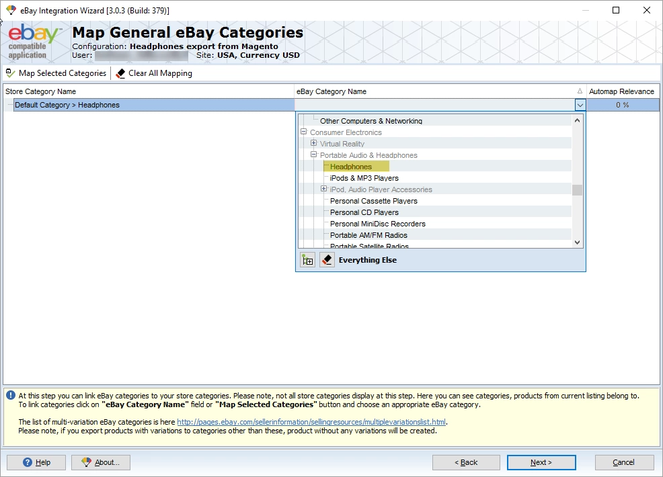The width and height of the screenshot is (663, 477).
Task: Click the empty eBay category field
Action: click(x=434, y=105)
